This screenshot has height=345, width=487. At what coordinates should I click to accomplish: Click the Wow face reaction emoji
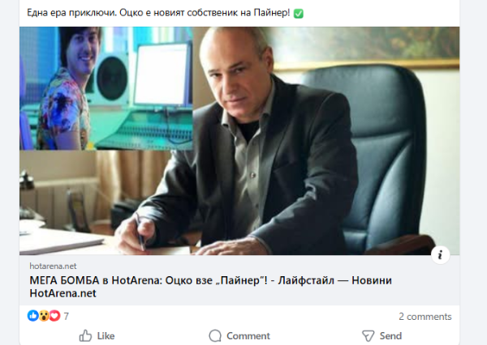pyautogui.click(x=44, y=316)
